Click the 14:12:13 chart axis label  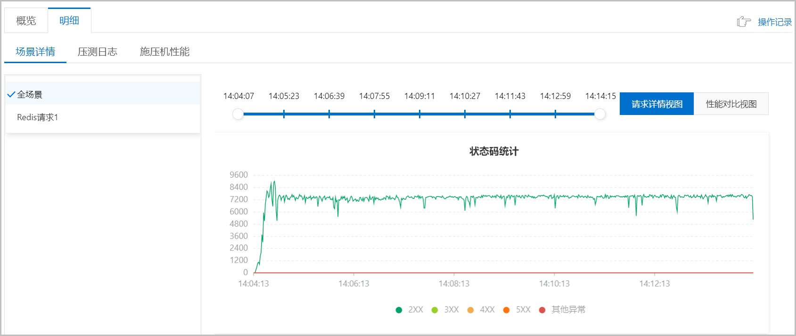654,284
